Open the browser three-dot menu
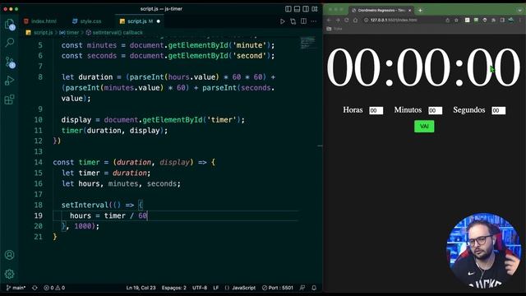This screenshot has height=296, width=526. pyautogui.click(x=520, y=20)
